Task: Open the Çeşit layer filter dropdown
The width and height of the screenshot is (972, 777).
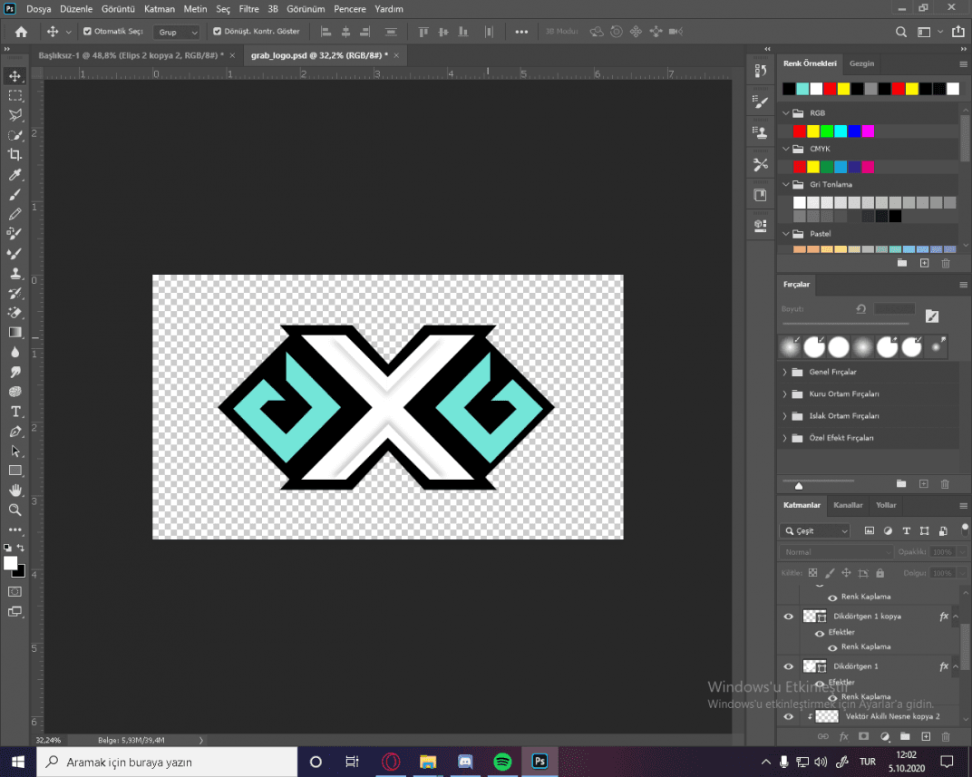Action: [x=816, y=531]
